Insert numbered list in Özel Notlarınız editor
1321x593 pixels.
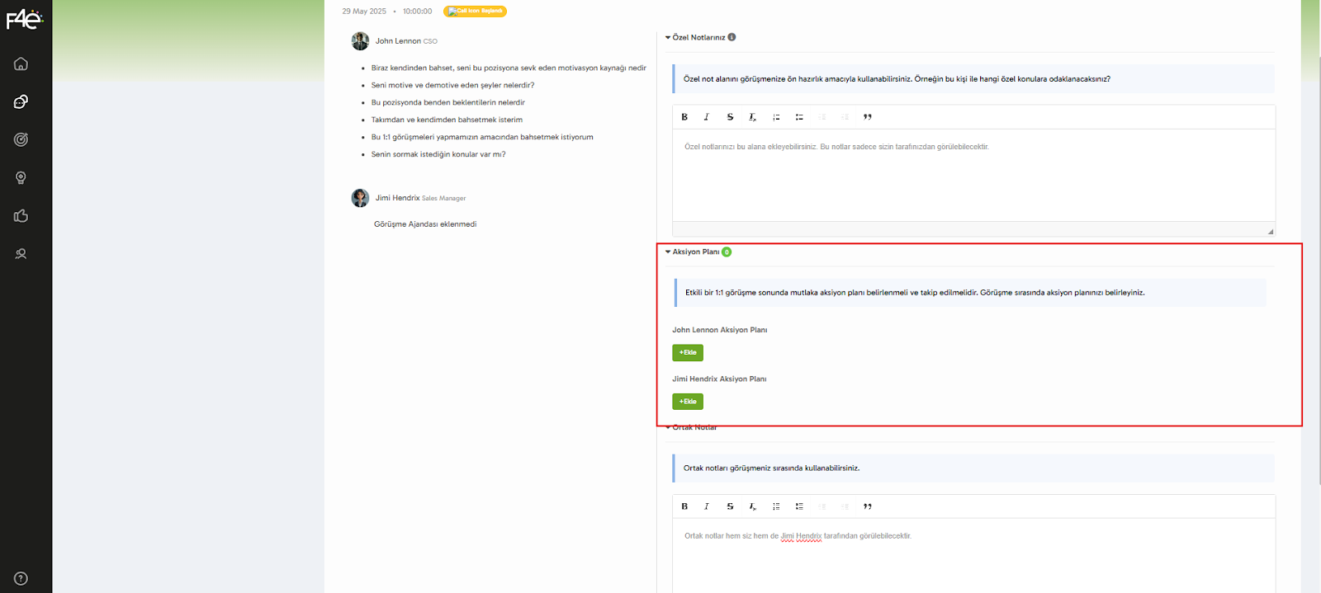[776, 117]
